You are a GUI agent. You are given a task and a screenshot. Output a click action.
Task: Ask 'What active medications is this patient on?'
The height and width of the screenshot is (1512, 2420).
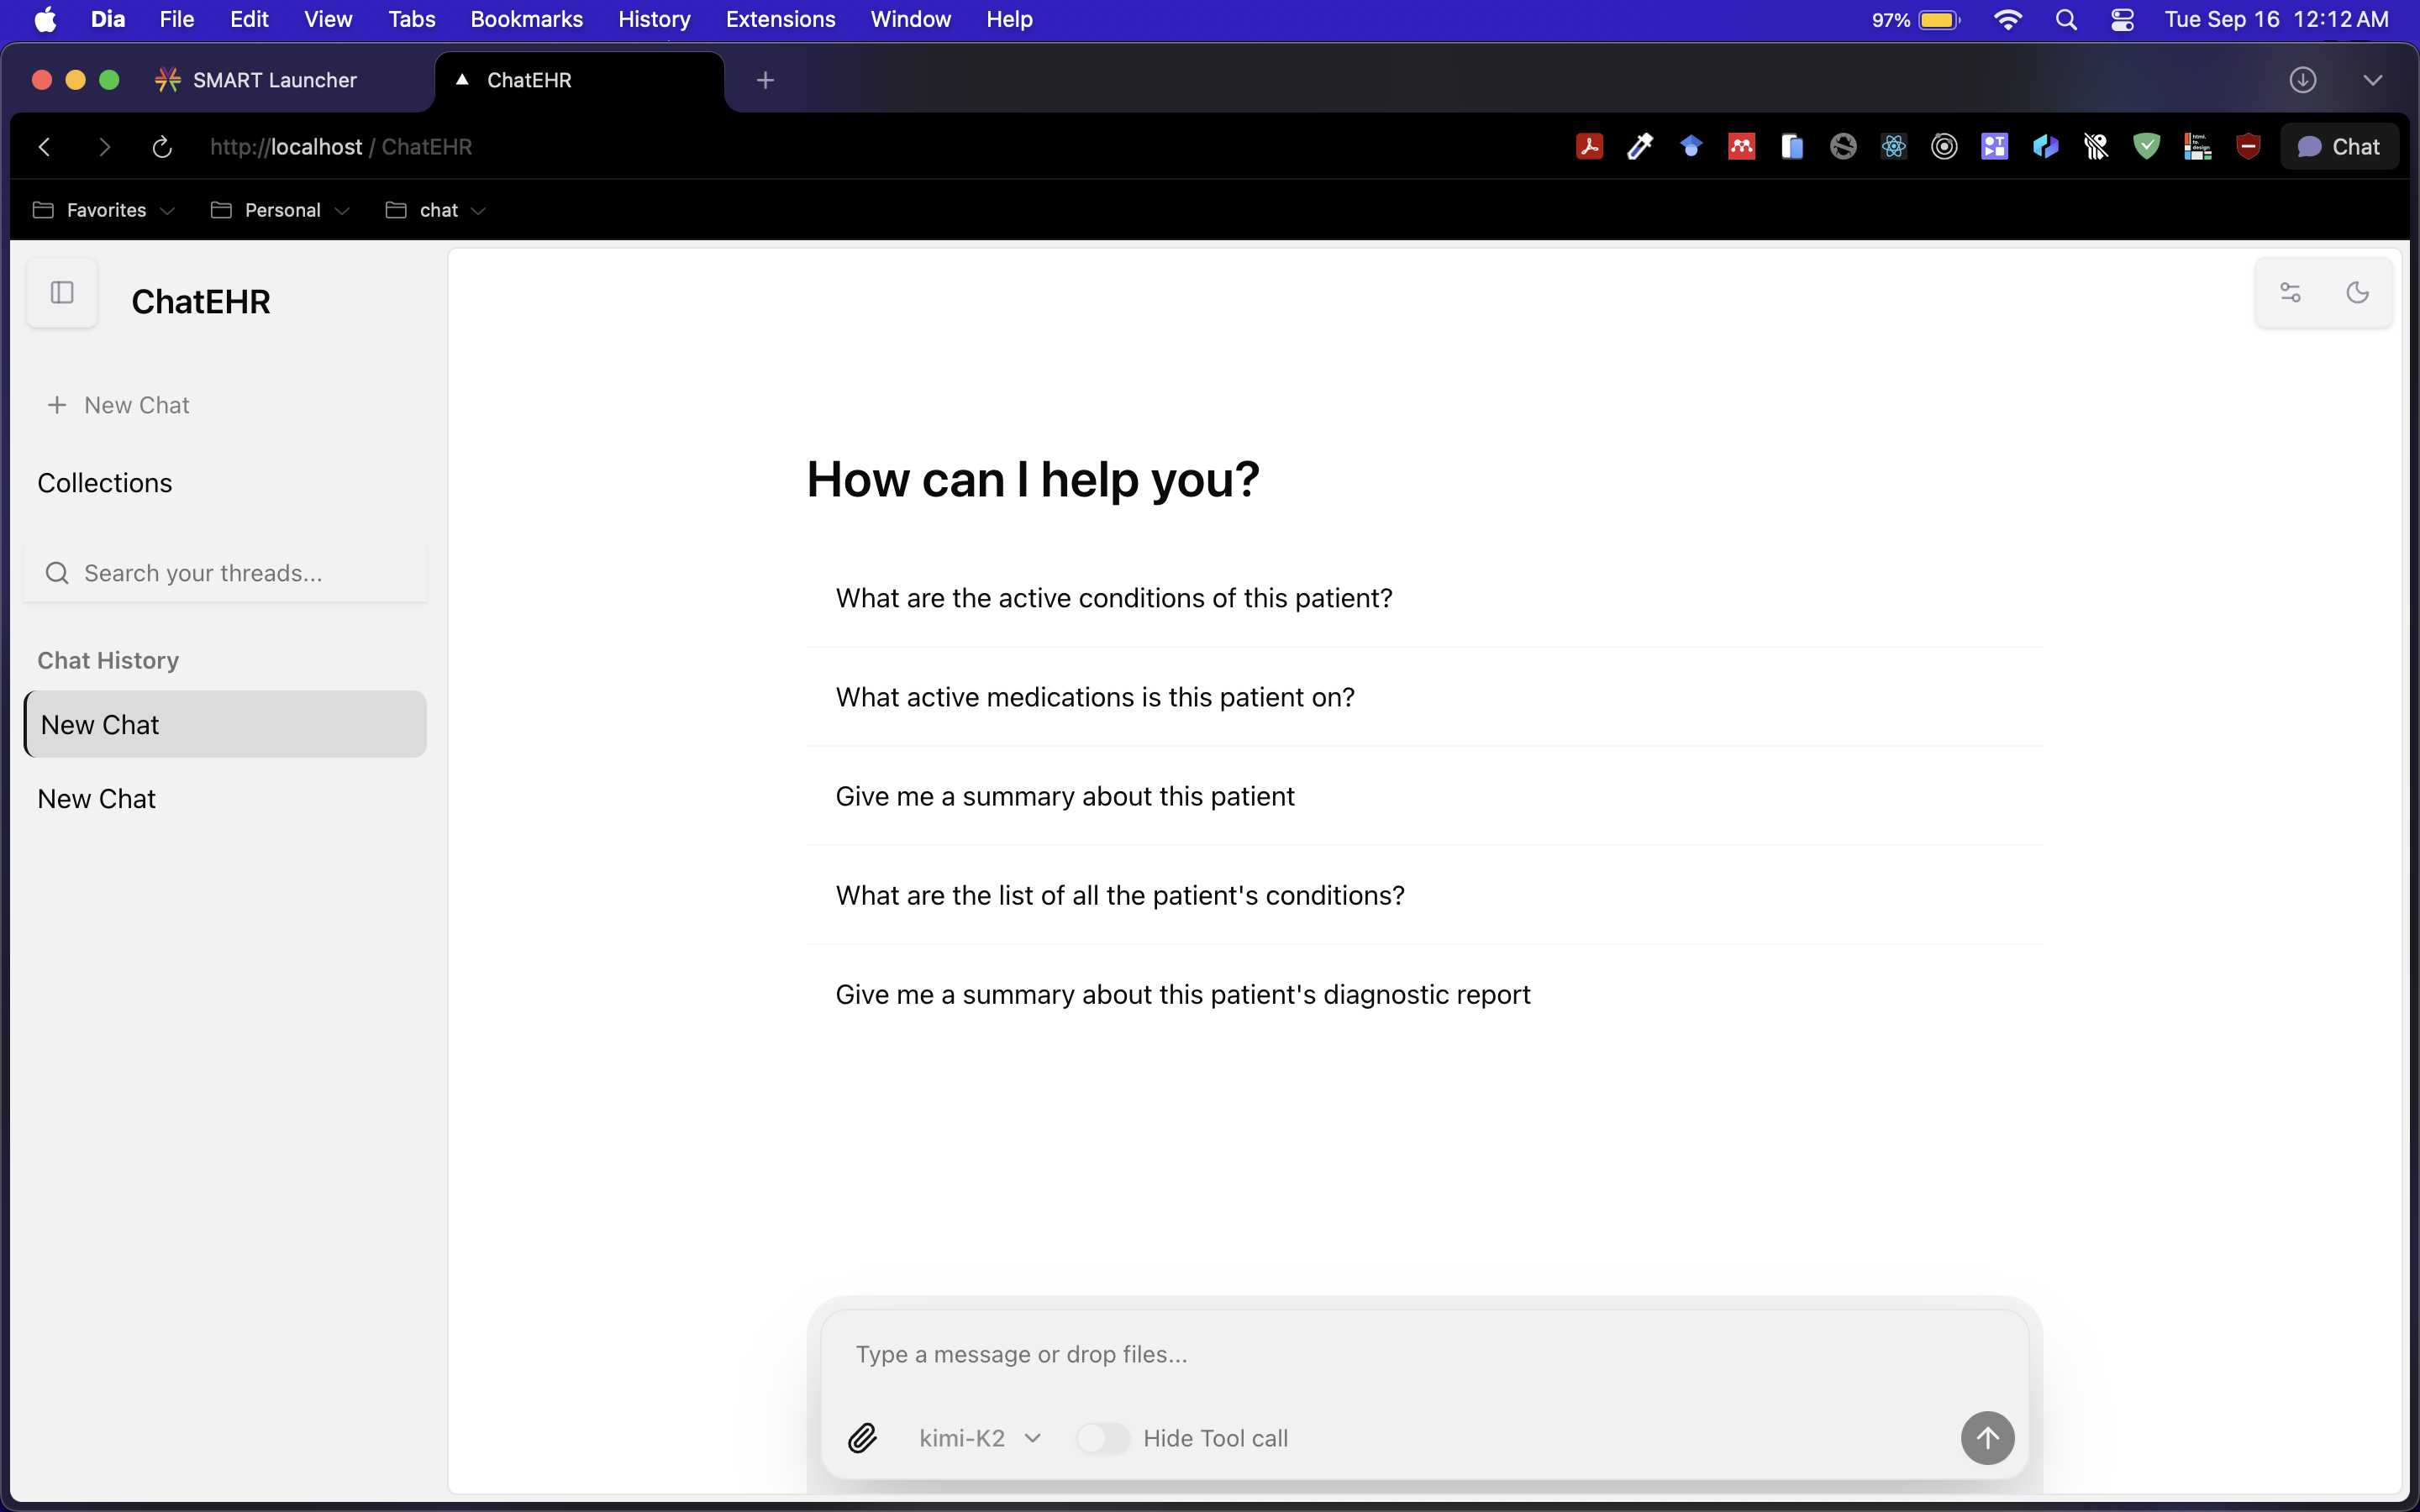1095,697
